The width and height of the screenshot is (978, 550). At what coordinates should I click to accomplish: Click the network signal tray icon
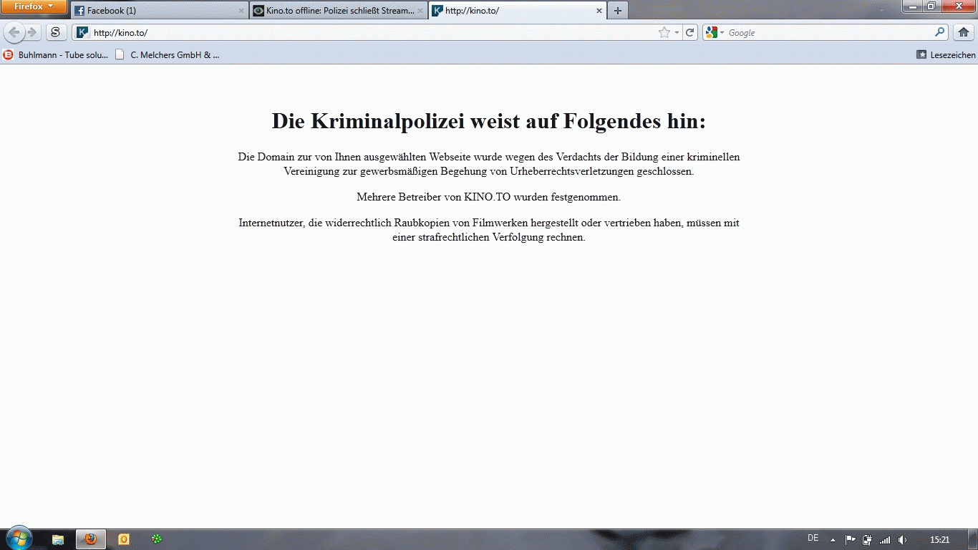885,539
